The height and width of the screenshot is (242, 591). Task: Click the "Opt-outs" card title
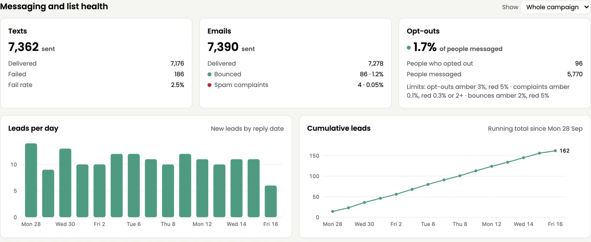point(423,31)
